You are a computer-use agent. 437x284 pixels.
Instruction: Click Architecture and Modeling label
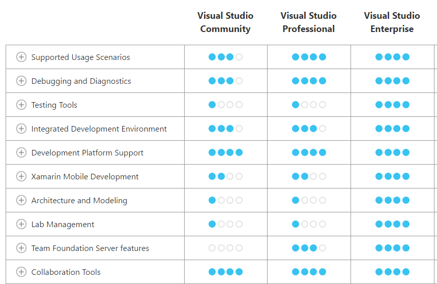click(79, 201)
